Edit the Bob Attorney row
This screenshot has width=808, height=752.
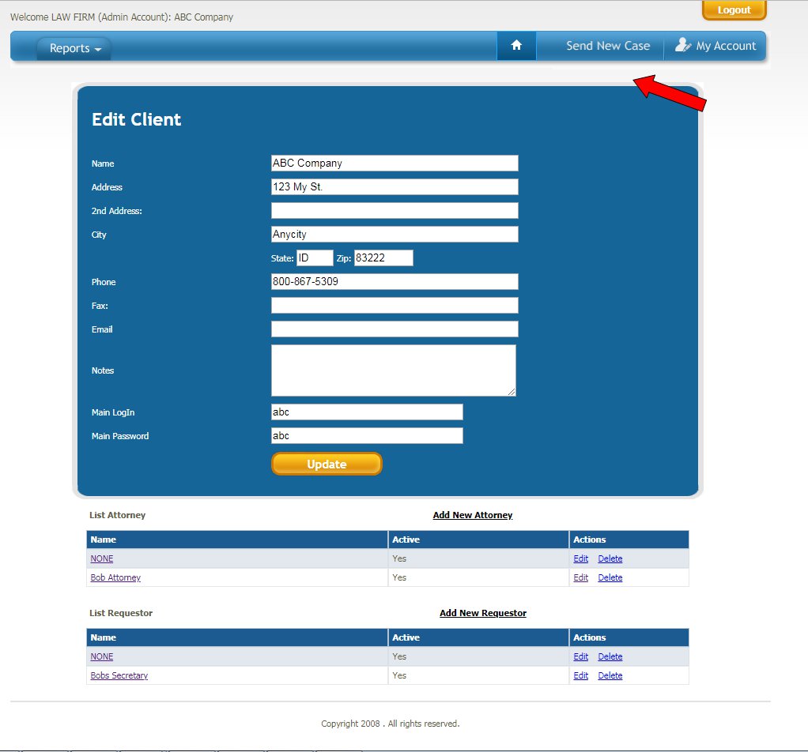[581, 577]
